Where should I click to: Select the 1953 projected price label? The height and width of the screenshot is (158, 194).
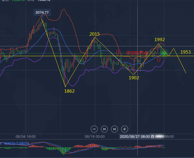coord(185,52)
